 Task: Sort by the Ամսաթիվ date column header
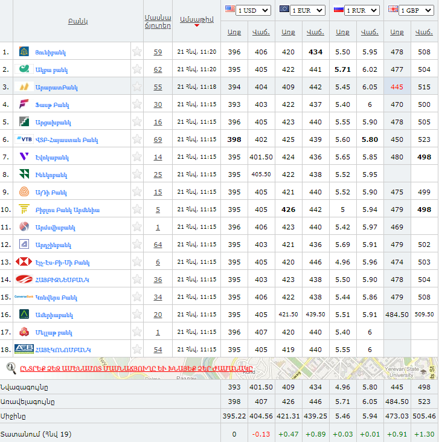(x=197, y=20)
